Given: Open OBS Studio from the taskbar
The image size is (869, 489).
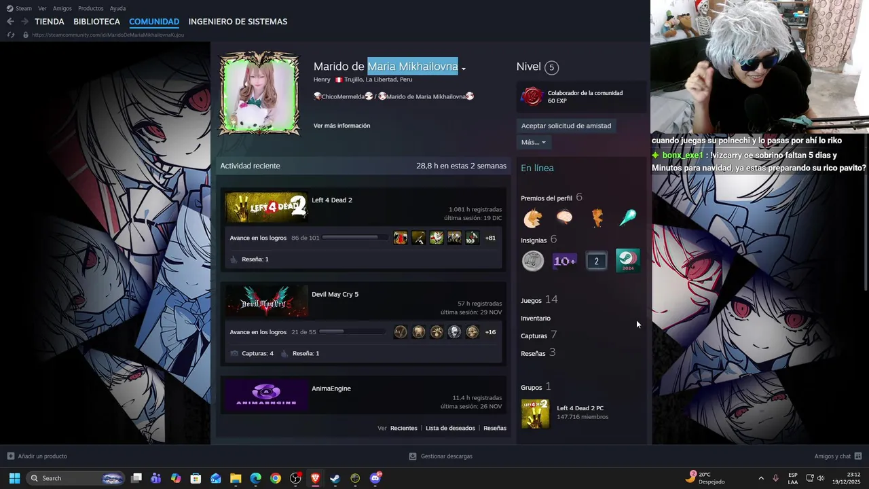Looking at the screenshot, I should pyautogui.click(x=295, y=478).
